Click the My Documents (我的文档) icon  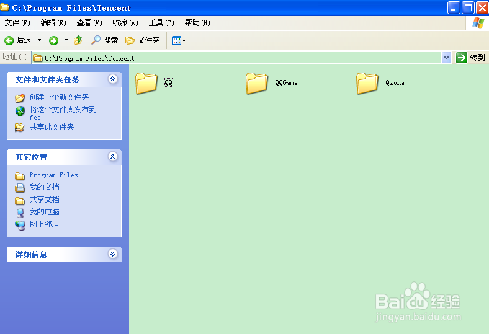20,188
